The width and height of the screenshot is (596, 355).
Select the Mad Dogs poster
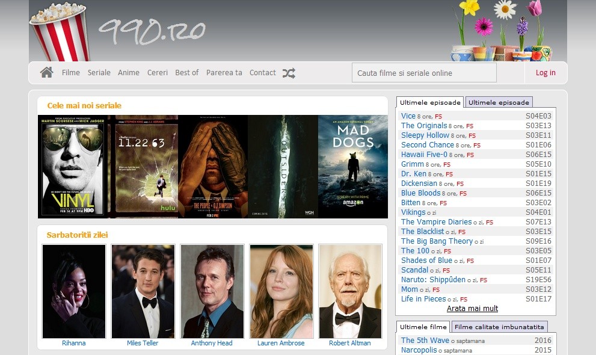coord(353,167)
